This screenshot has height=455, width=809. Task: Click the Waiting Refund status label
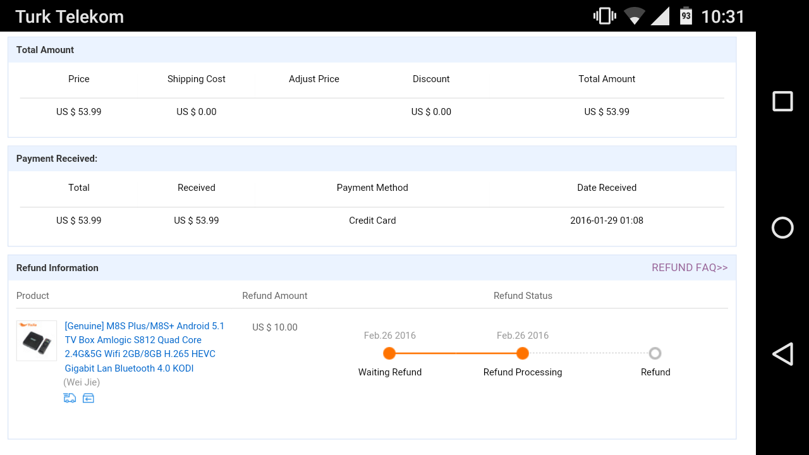coord(390,372)
